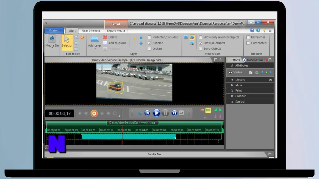Jump to the previous frame start
Screen dimensions: 319x179
[x=147, y=113]
